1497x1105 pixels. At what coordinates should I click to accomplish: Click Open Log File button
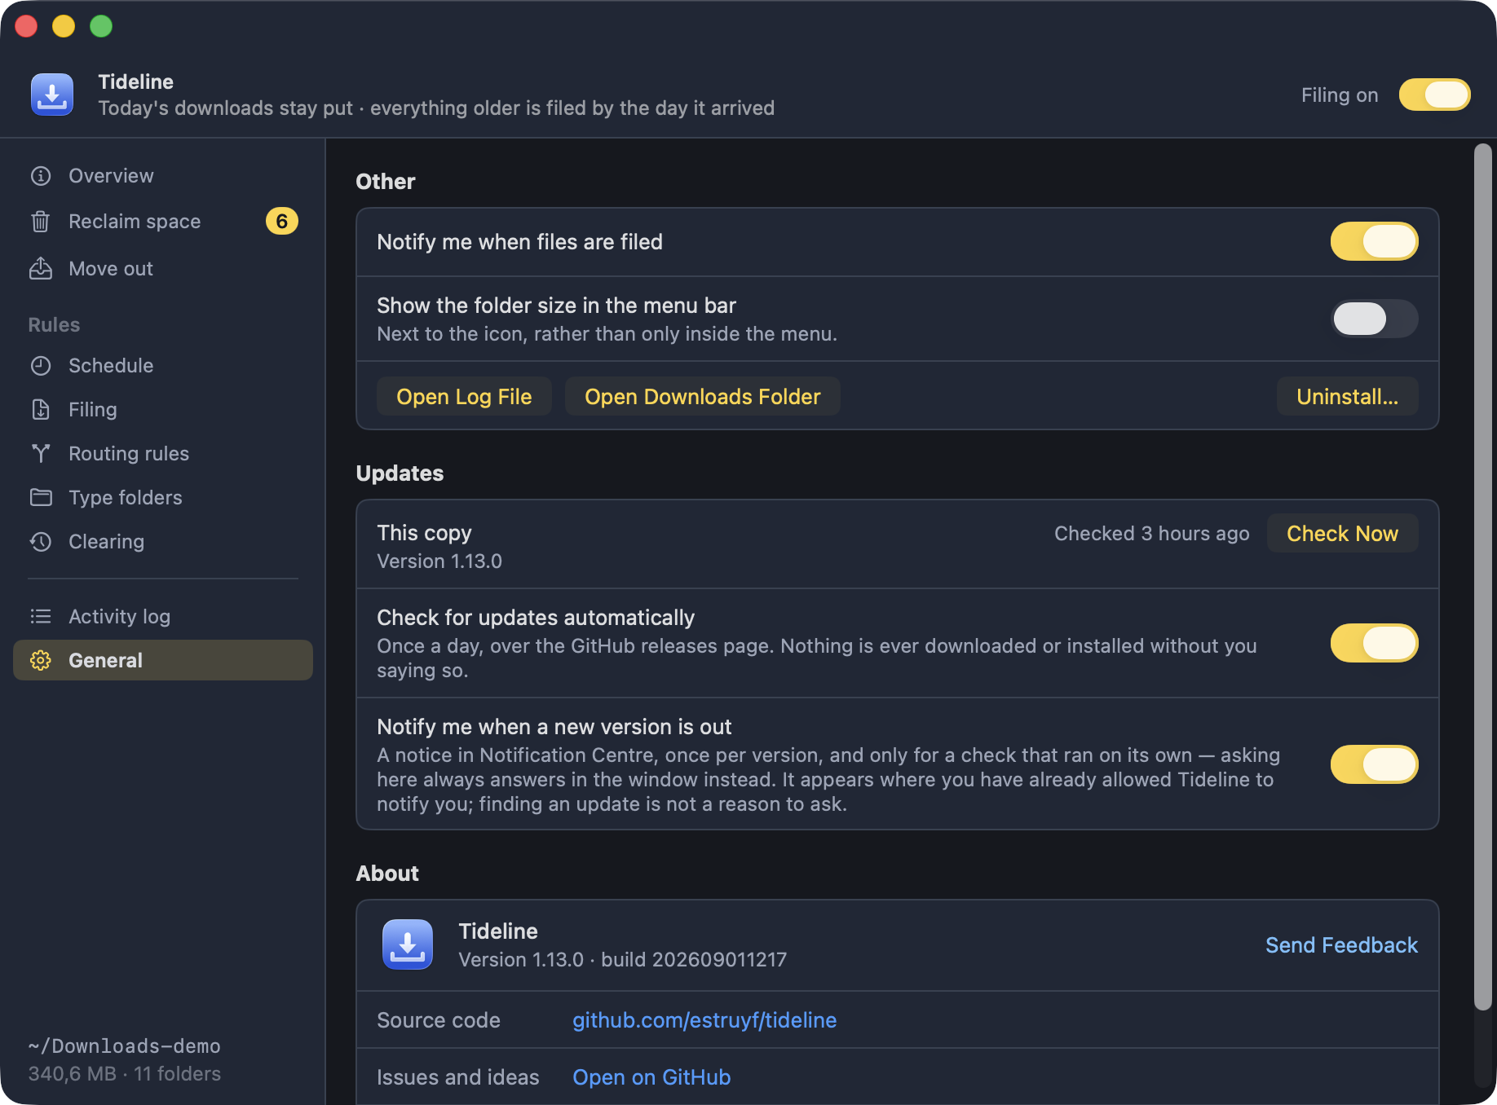tap(464, 397)
